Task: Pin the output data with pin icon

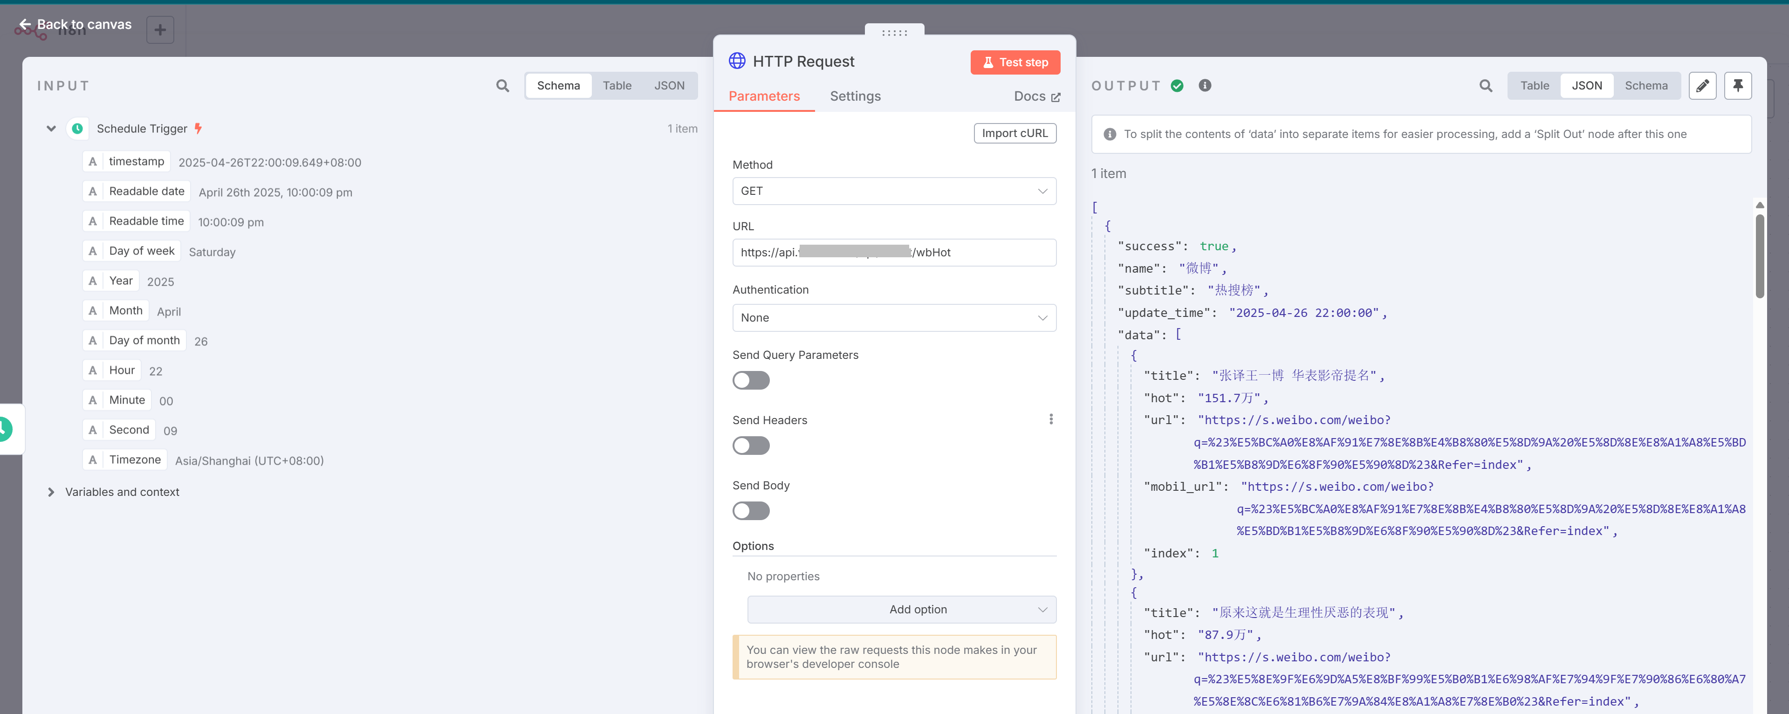Action: pyautogui.click(x=1737, y=85)
